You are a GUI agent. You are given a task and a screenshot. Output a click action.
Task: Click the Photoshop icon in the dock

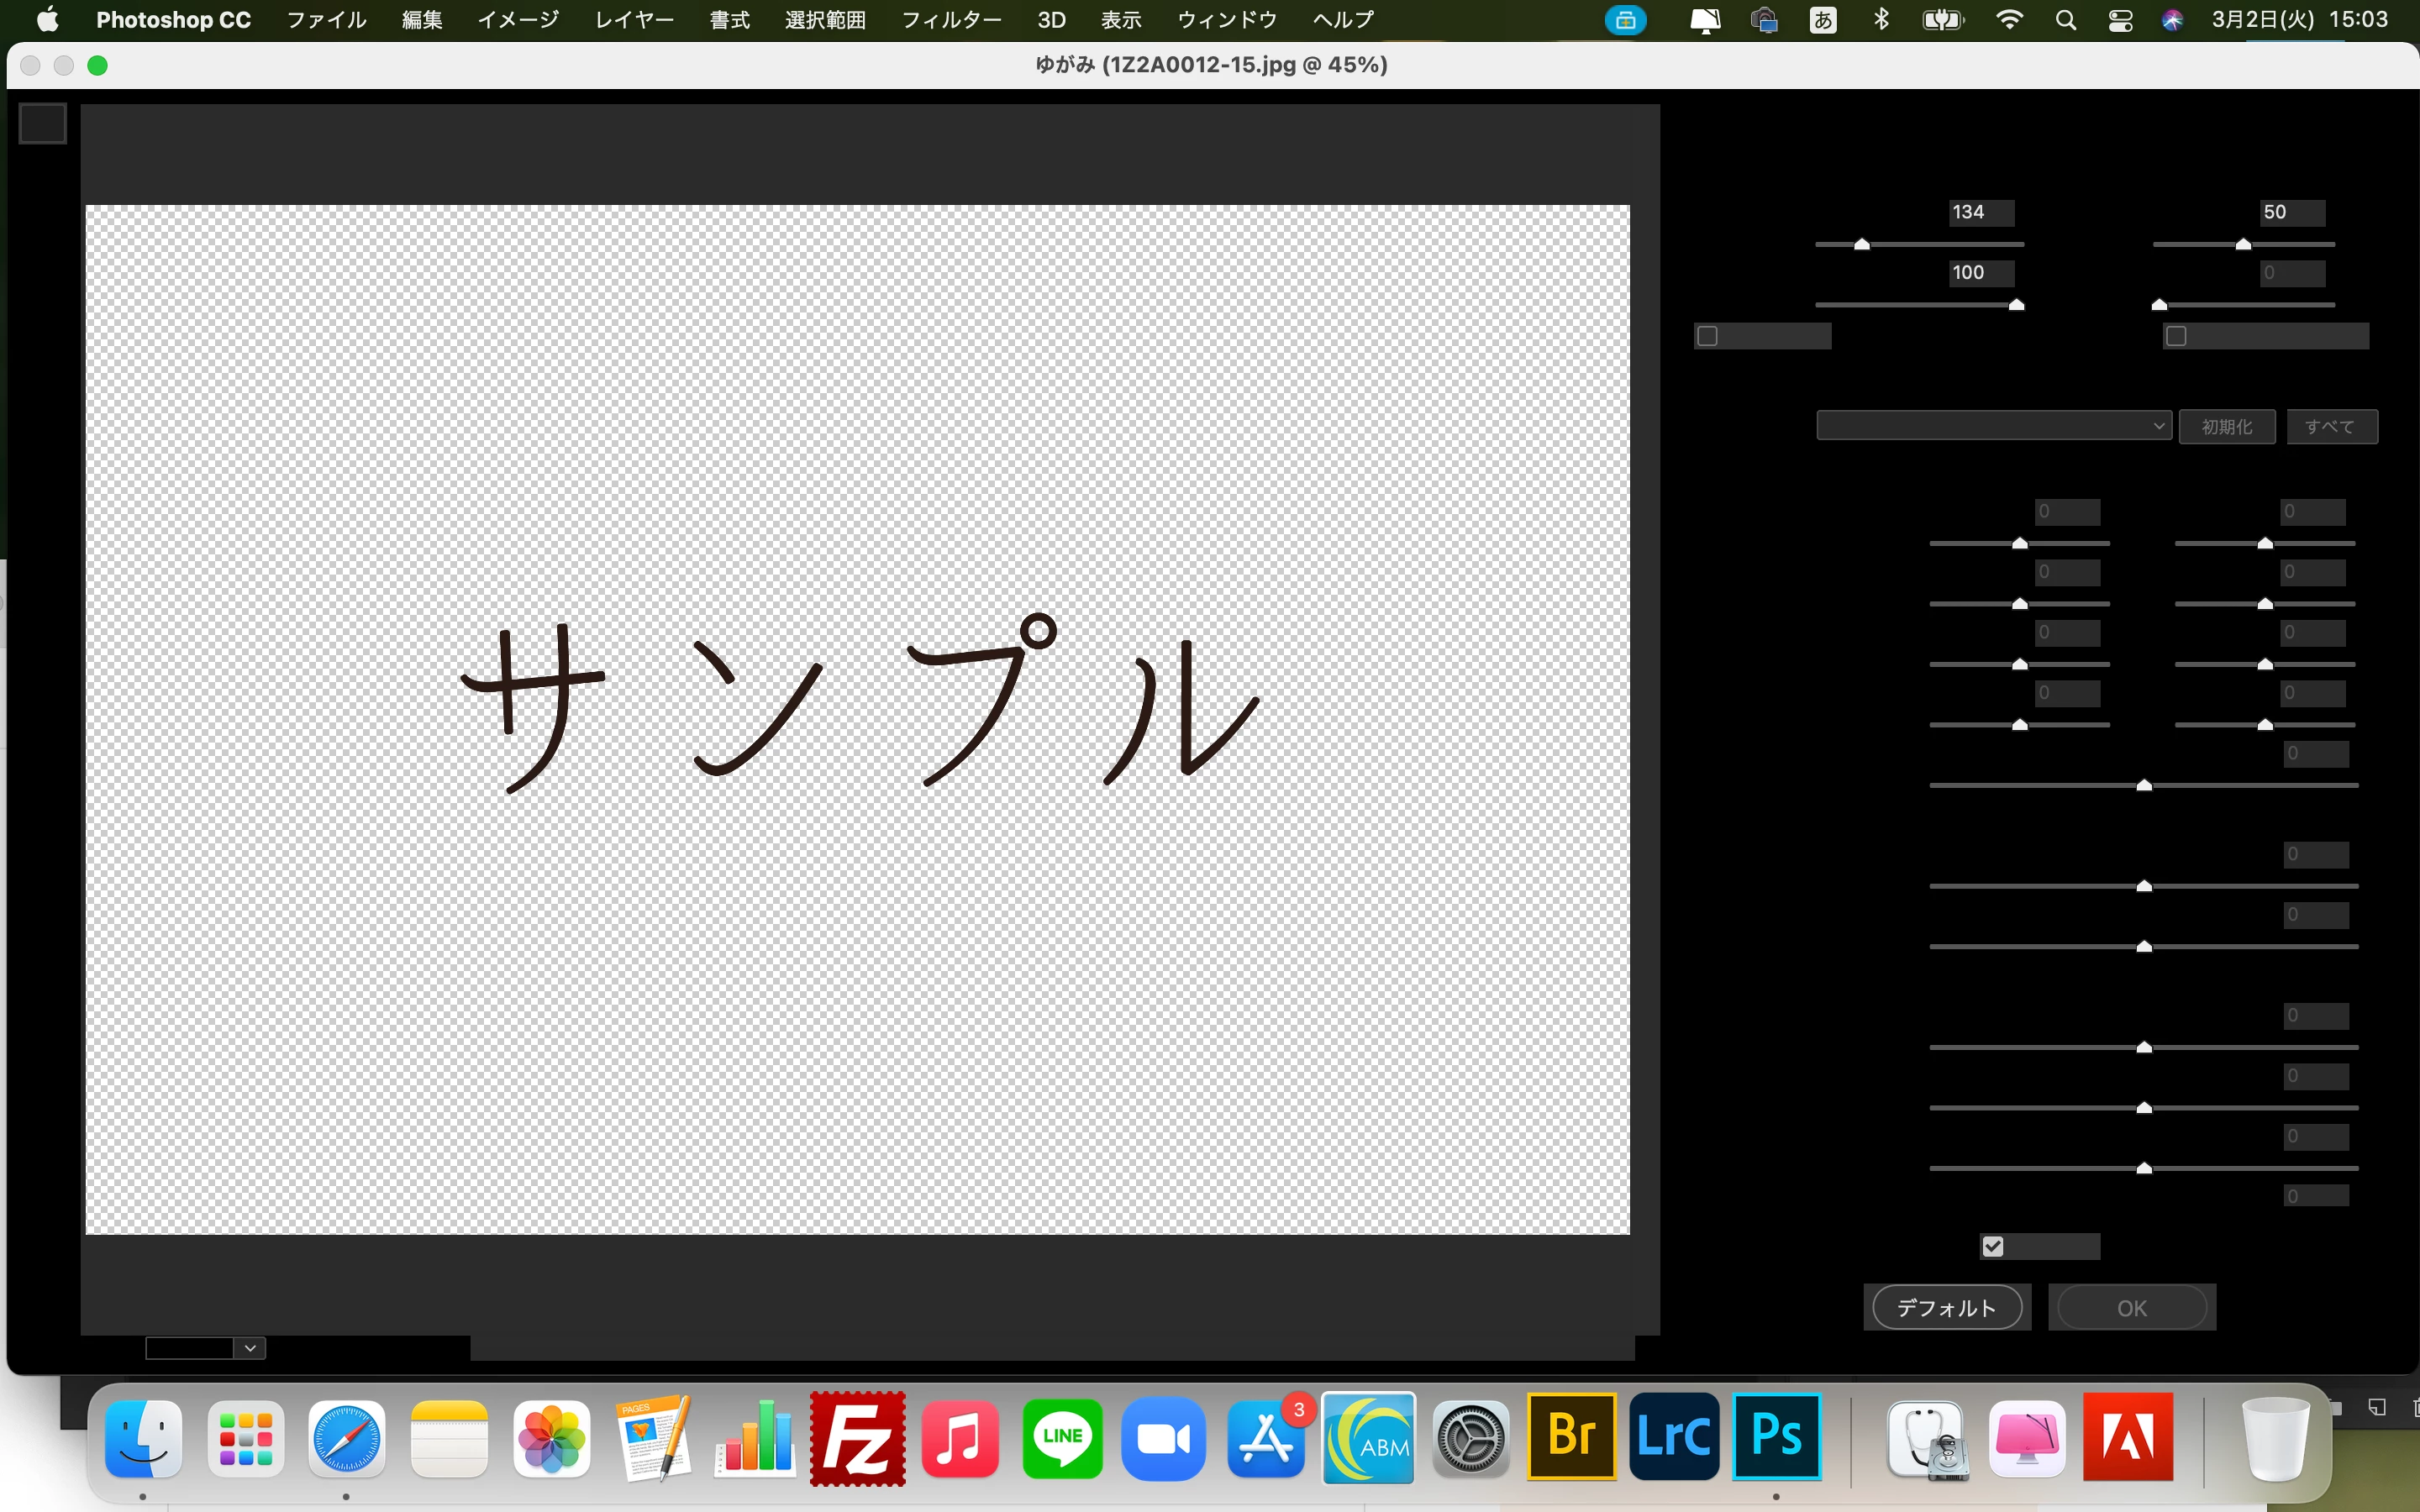pyautogui.click(x=1776, y=1436)
